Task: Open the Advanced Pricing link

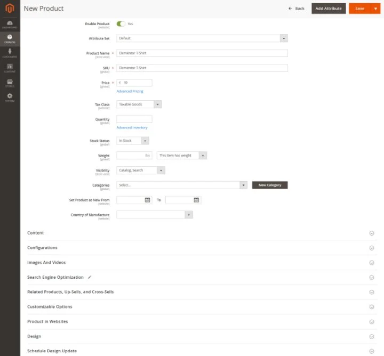Action: pos(130,91)
